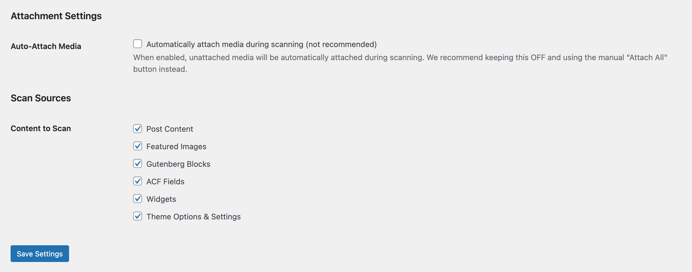
Task: Uncheck the Gutenberg Blocks checkbox
Action: point(138,164)
